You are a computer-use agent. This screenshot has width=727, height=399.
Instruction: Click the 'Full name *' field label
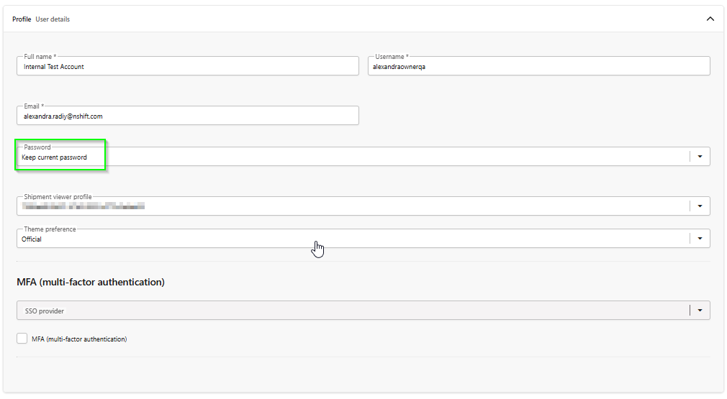click(40, 57)
